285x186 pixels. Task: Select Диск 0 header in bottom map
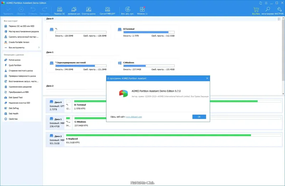point(56,106)
